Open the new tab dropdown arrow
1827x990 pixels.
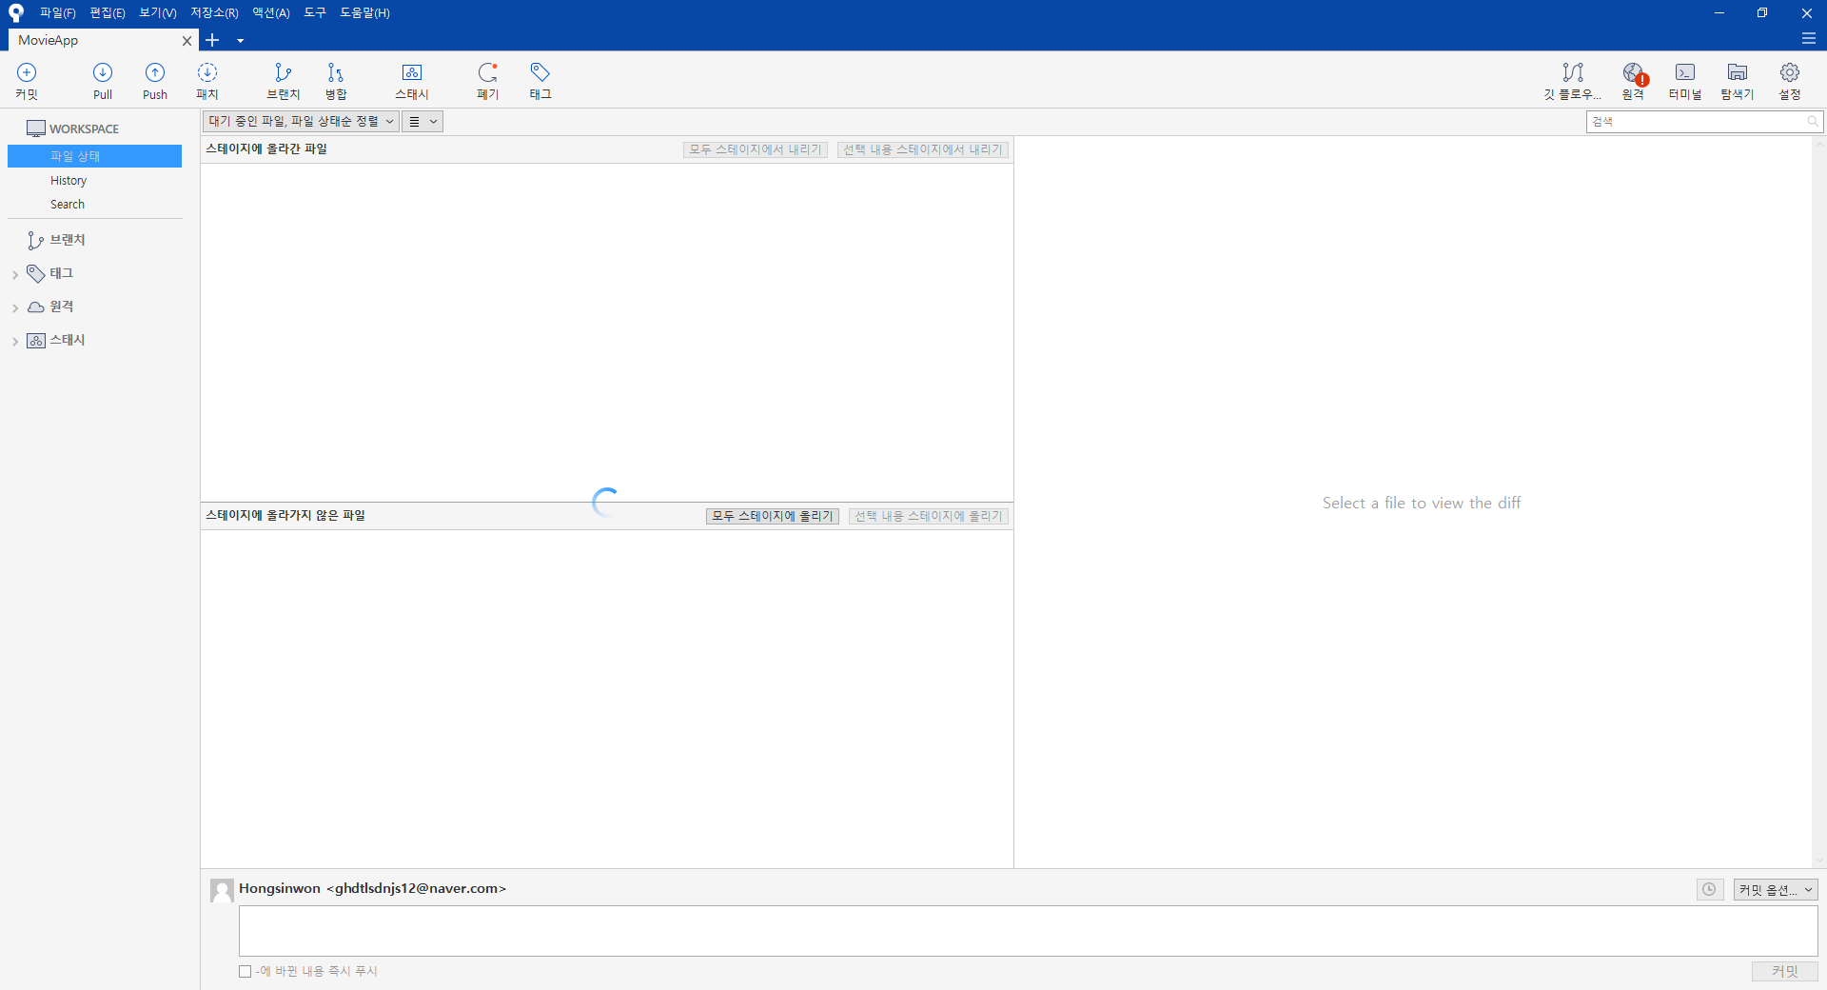[241, 40]
